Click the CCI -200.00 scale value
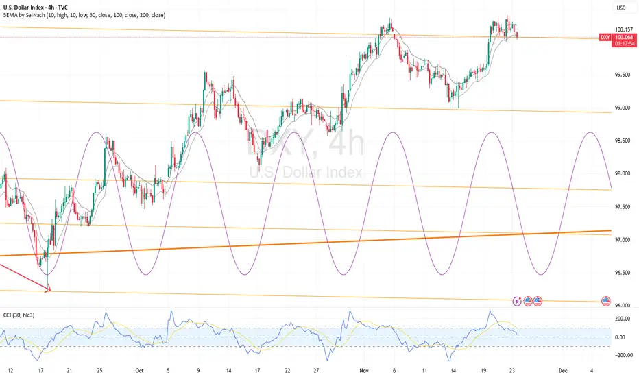The height and width of the screenshot is (377, 639). pyautogui.click(x=623, y=355)
